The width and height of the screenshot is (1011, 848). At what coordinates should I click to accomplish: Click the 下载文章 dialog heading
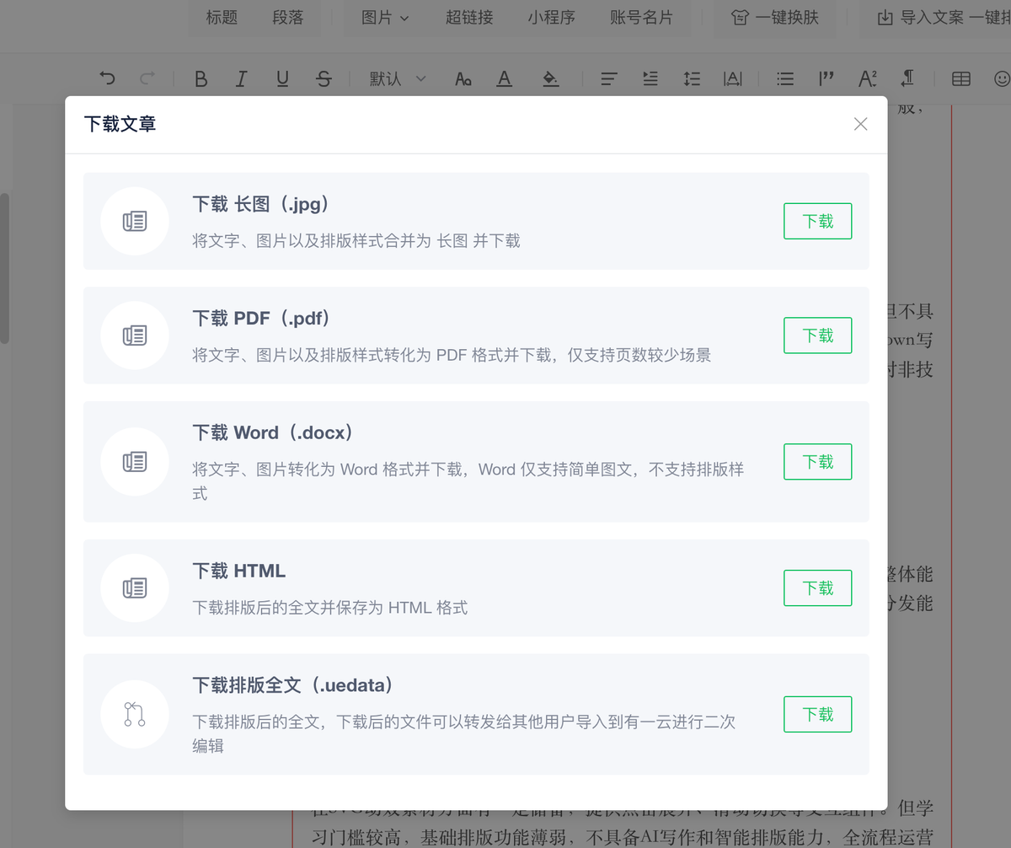tap(120, 124)
